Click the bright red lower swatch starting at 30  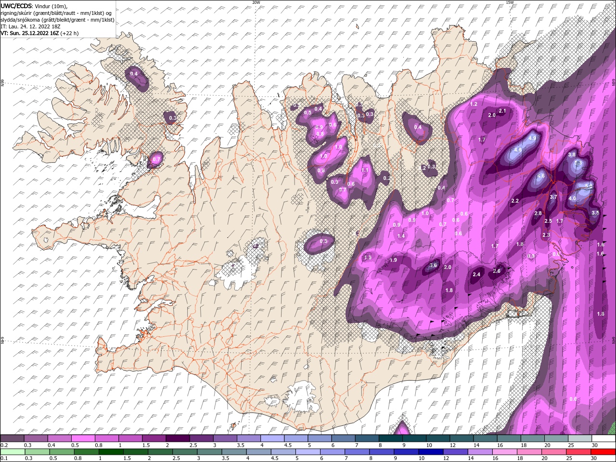coord(603,452)
